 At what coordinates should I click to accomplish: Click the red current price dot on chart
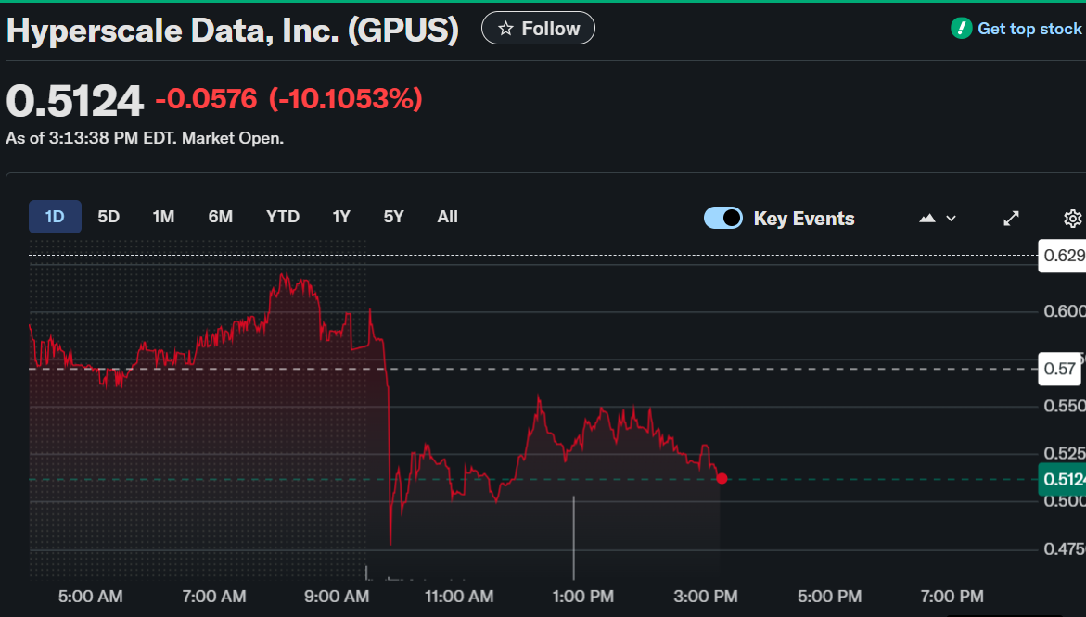722,478
